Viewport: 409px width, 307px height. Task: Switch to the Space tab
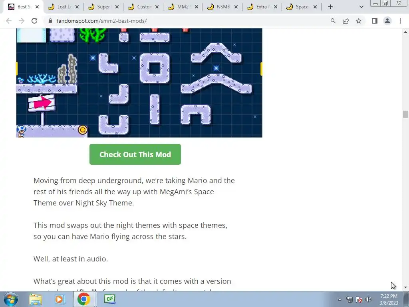301,7
